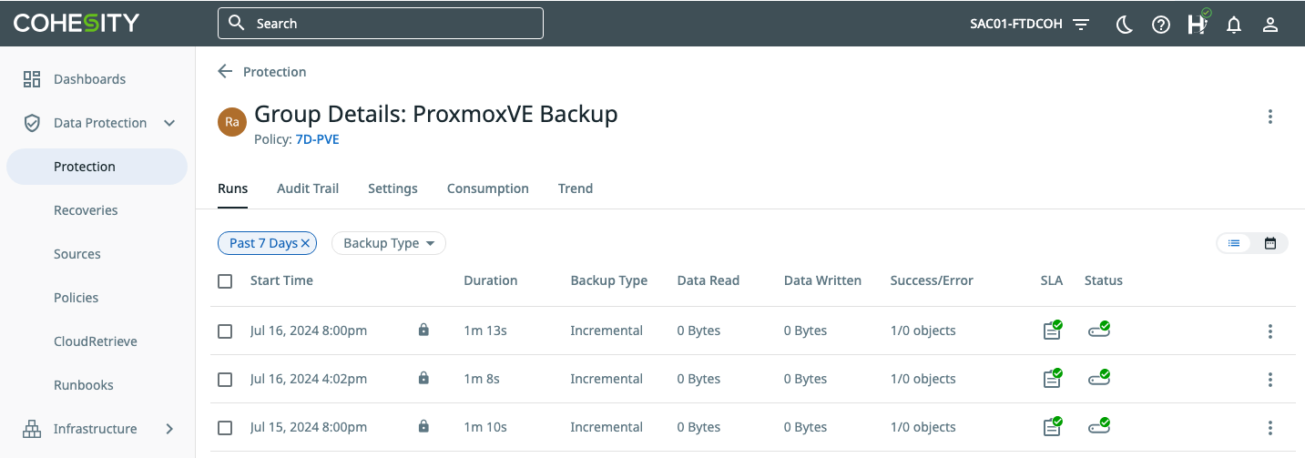Switch to calendar view icon
This screenshot has height=458, width=1305.
point(1269,243)
